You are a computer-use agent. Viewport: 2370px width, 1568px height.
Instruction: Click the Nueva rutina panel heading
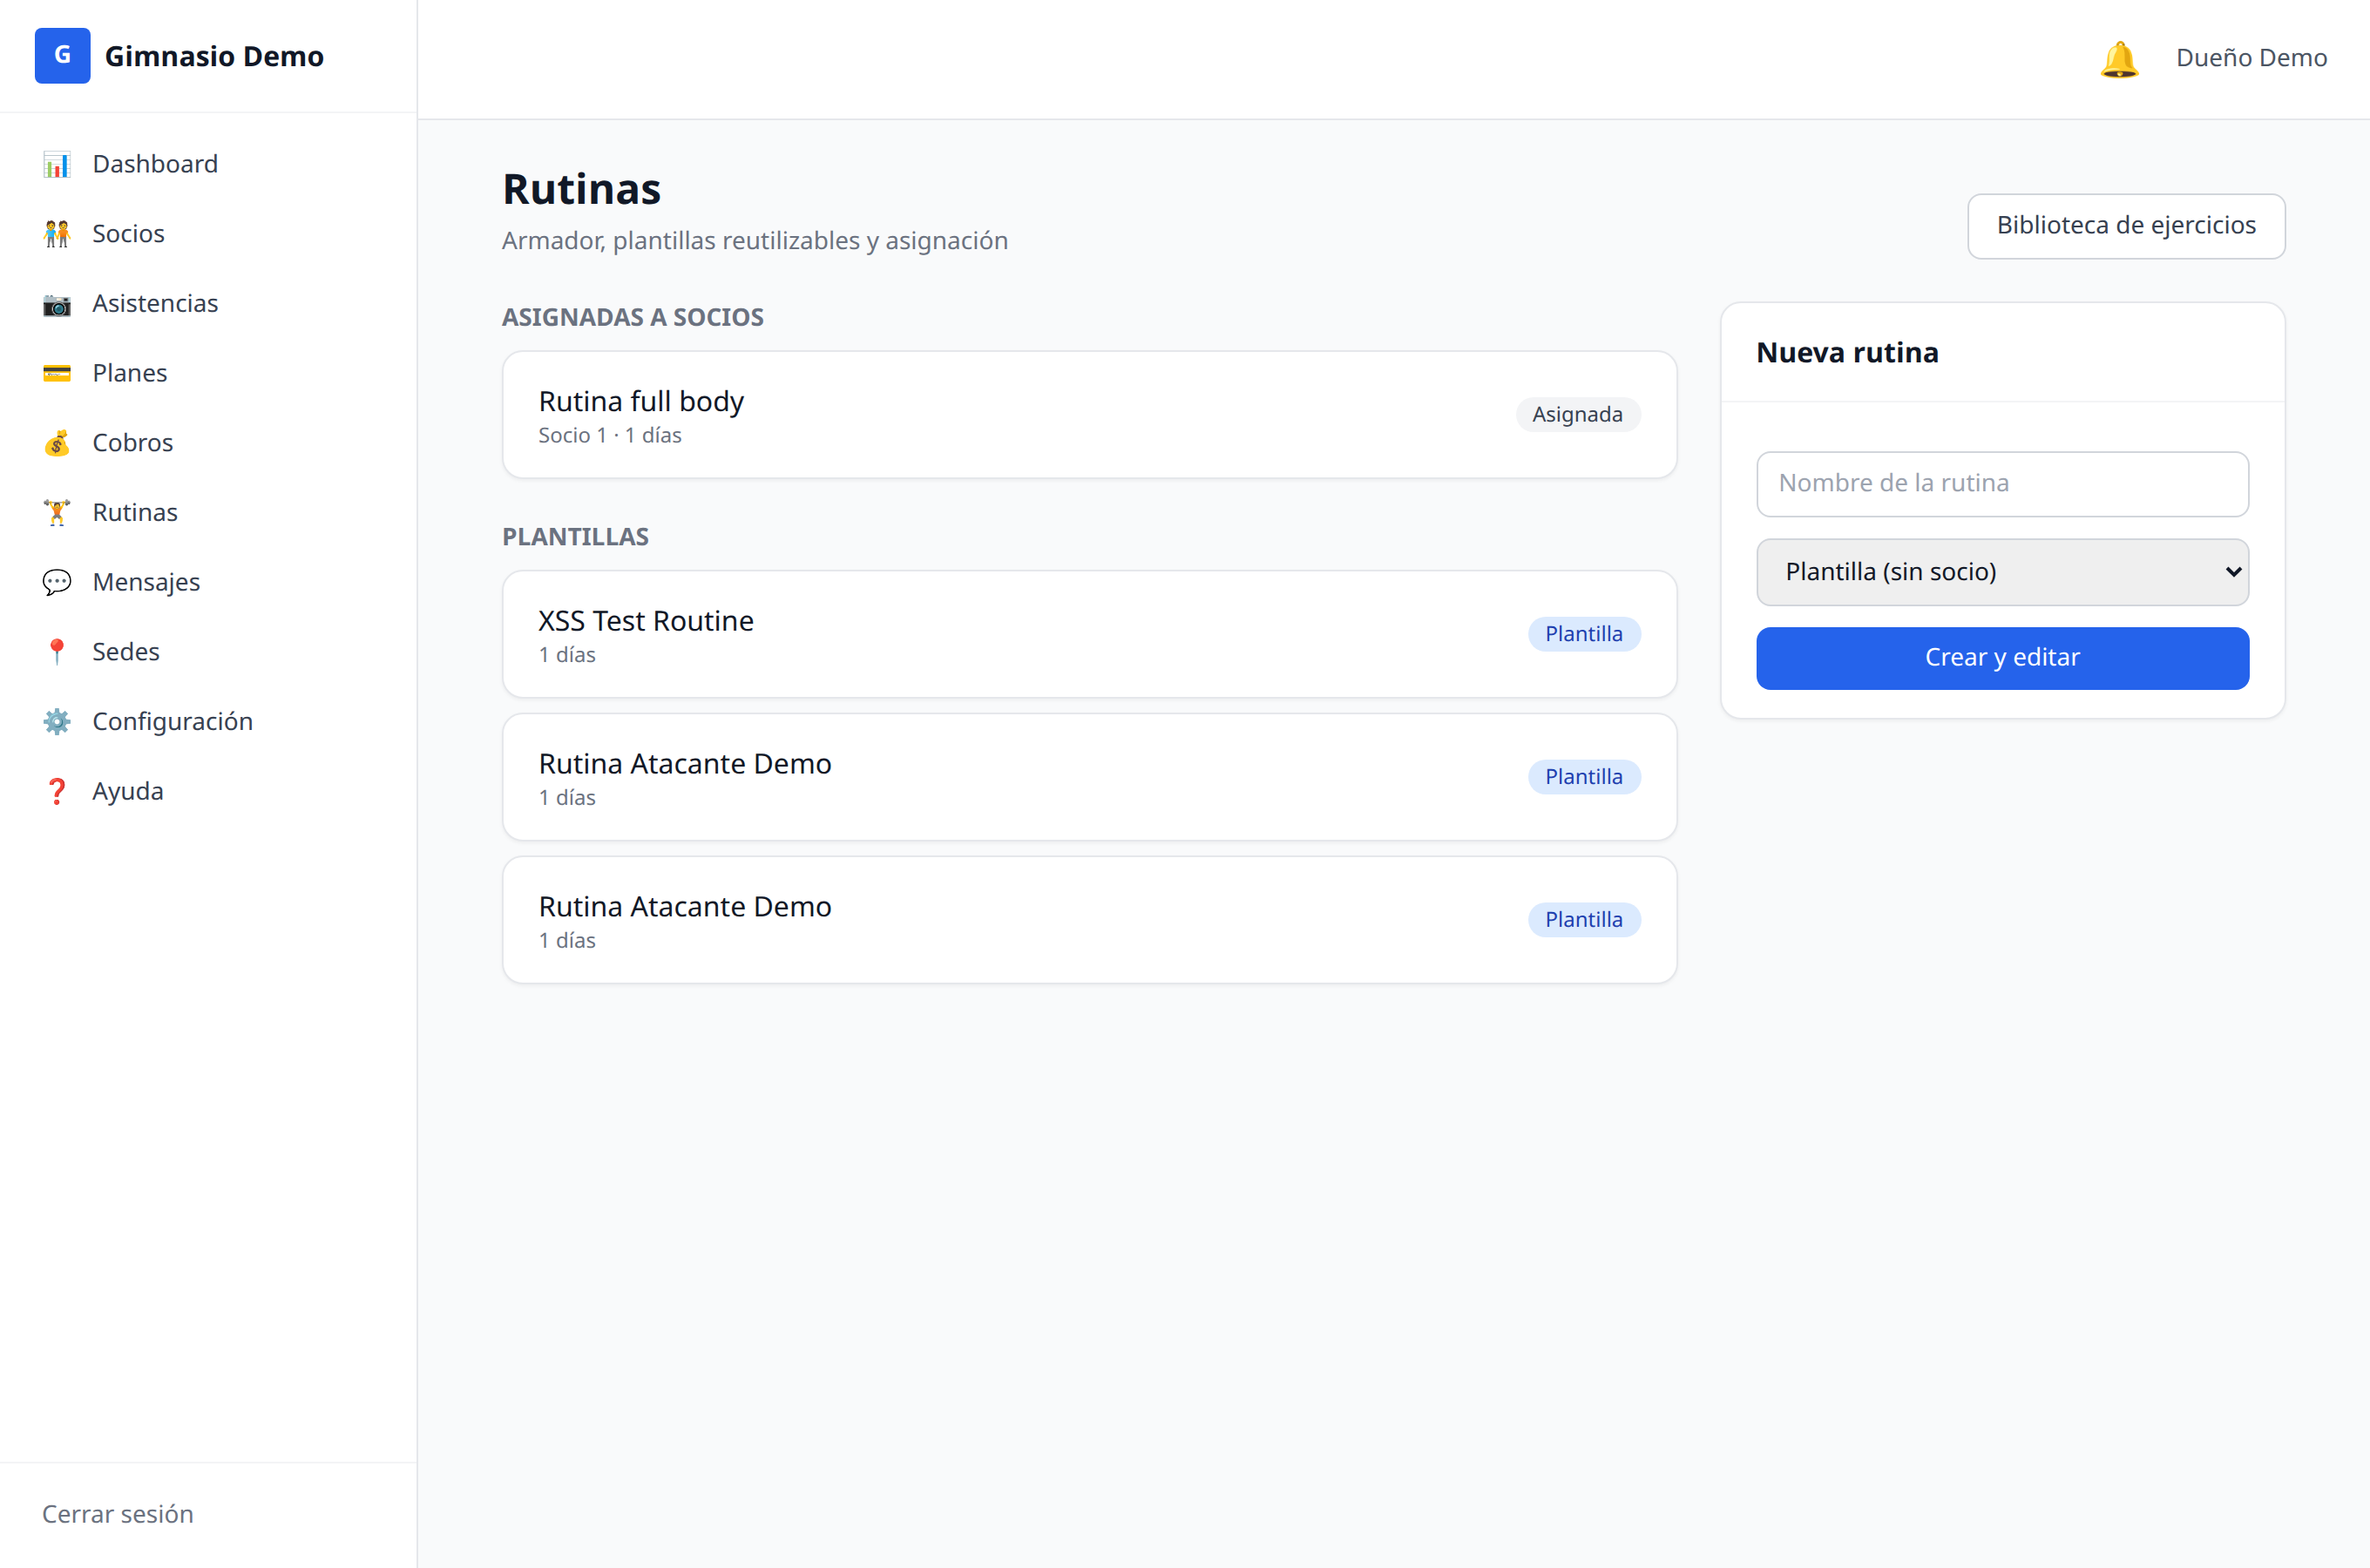1847,353
